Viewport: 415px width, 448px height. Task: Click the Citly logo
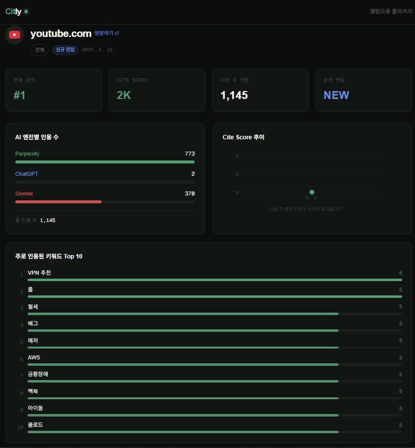pos(13,11)
